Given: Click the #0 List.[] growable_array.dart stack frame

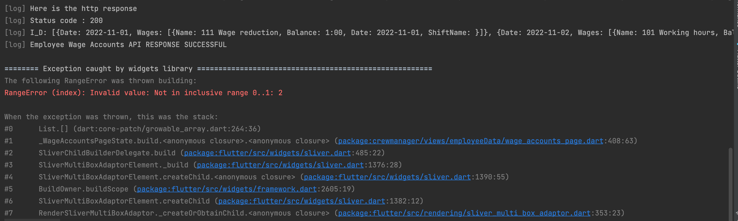Looking at the screenshot, I should 132,129.
